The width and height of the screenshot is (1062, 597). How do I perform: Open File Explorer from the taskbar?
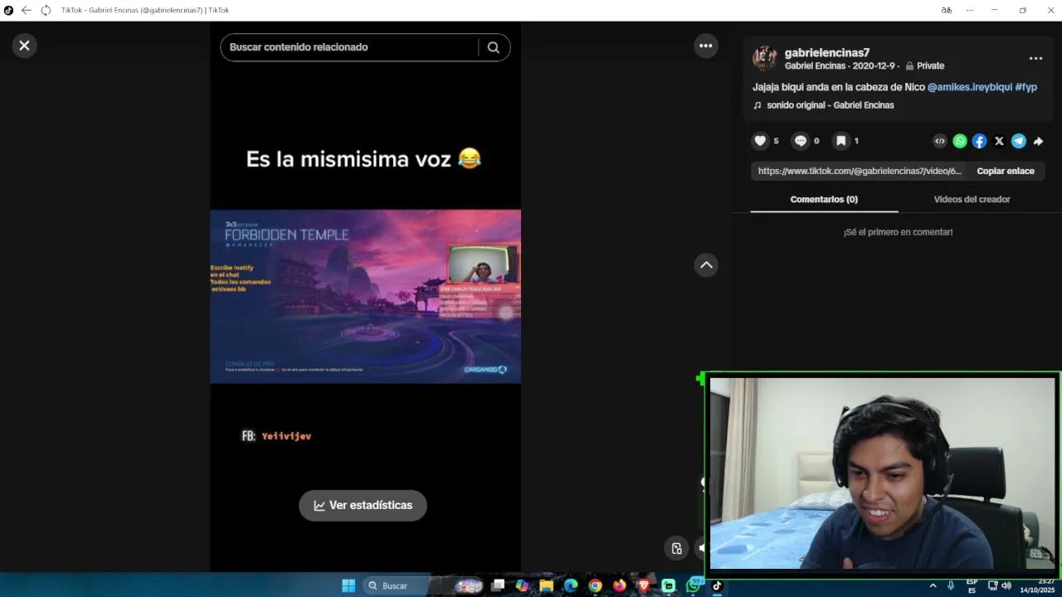tap(546, 585)
